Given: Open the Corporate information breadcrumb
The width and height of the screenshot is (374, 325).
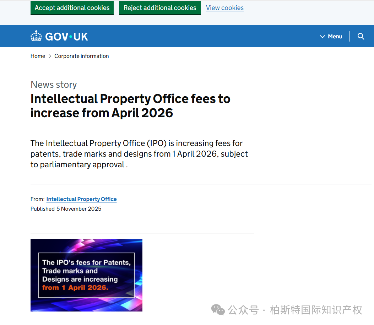Looking at the screenshot, I should point(82,56).
